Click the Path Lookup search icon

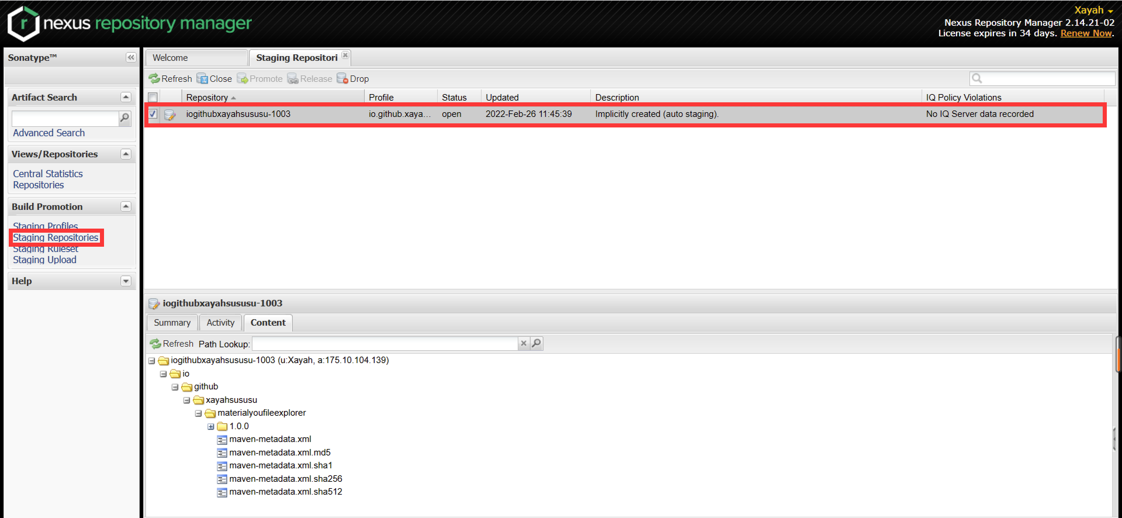(x=536, y=343)
